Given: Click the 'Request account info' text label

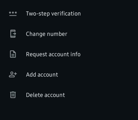Looking at the screenshot, I should [53, 54].
